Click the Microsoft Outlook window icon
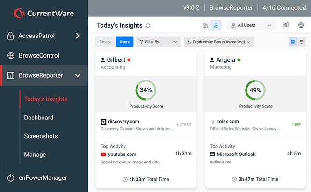Image resolution: width=311 pixels, height=192 pixels. tap(212, 154)
